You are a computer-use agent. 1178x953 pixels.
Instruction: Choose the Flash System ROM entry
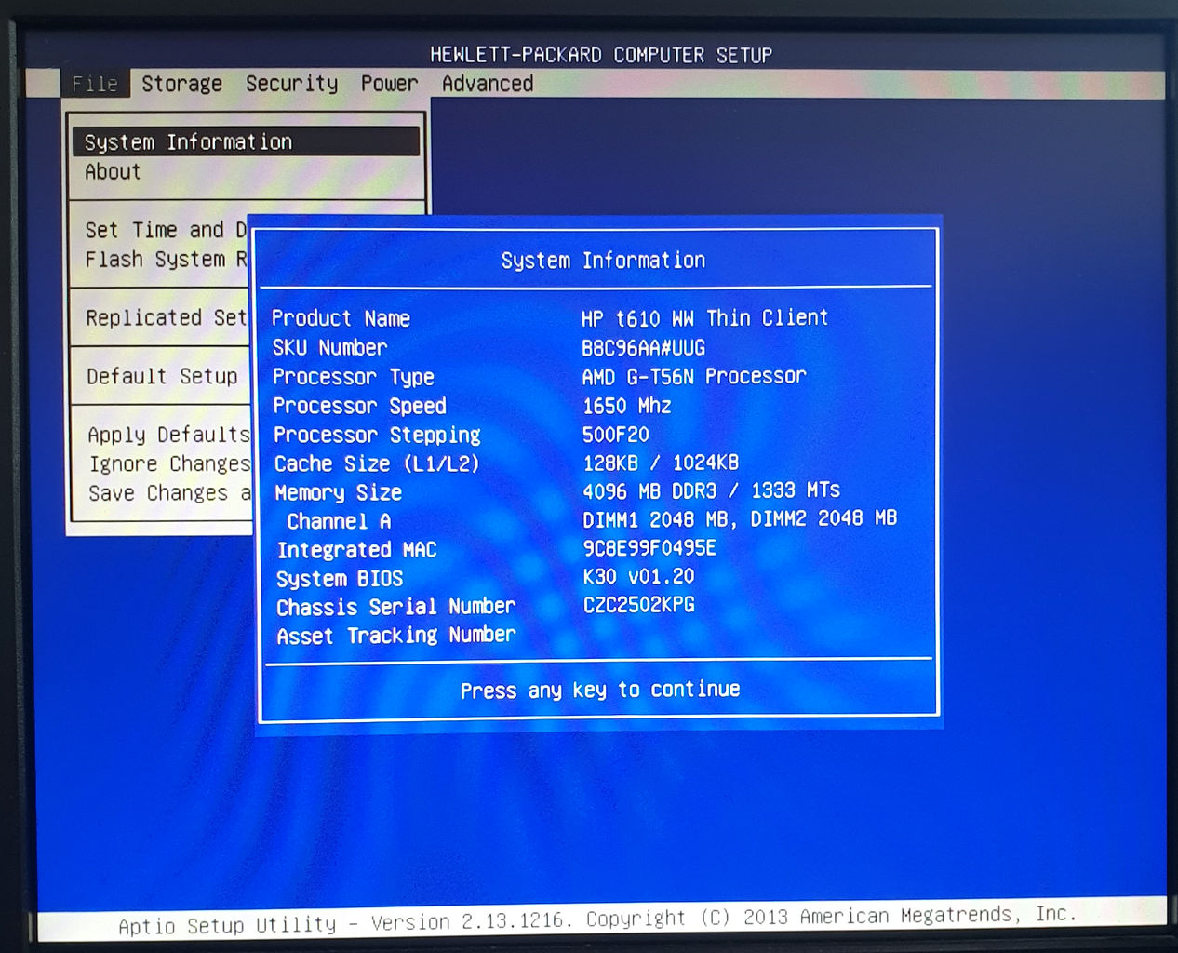point(164,260)
